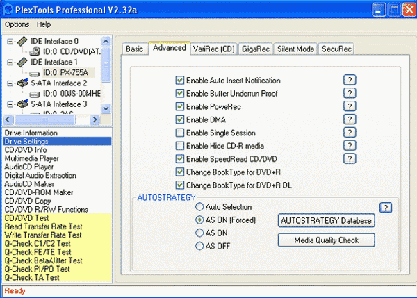Click the S-ATA Interface 3 icon
The image size is (417, 298).
coord(22,104)
